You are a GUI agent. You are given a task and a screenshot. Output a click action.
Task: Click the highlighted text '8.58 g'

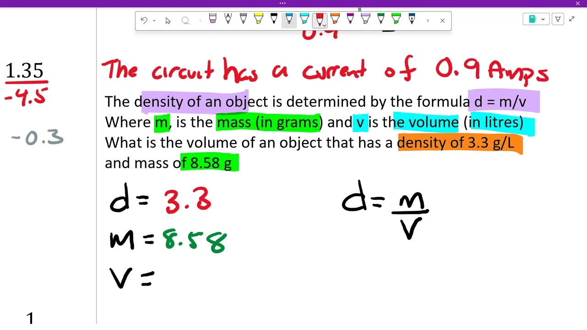pyautogui.click(x=211, y=163)
